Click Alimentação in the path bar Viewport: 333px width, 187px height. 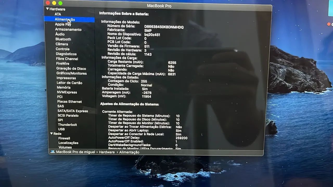[x=129, y=152]
